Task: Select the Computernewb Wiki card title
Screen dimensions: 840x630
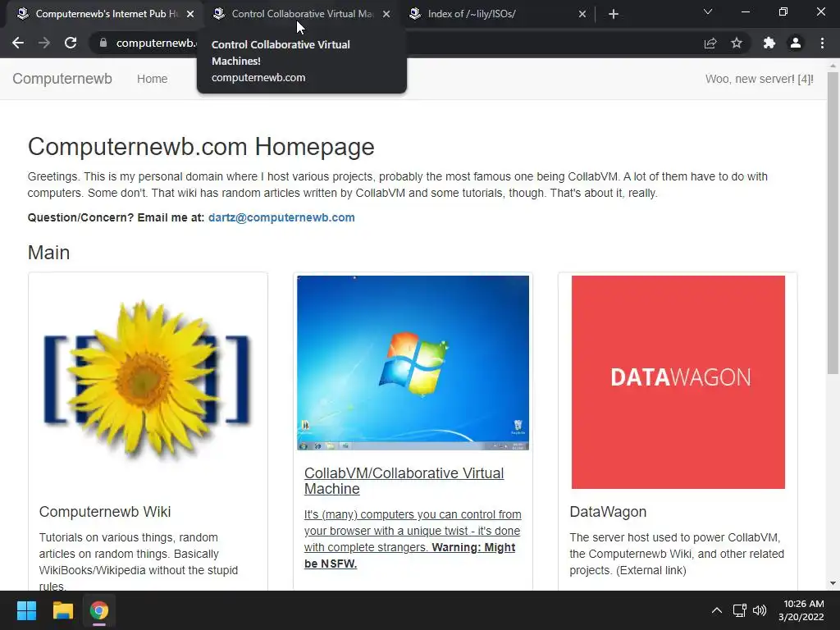Action: click(105, 512)
